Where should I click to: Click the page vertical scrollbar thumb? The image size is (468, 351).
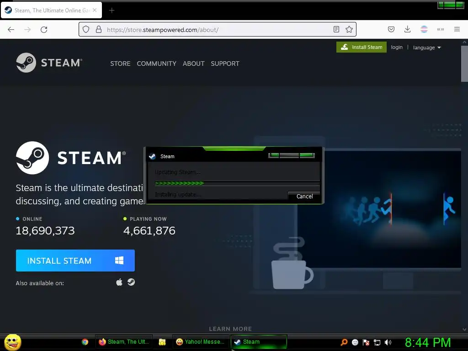coord(464,63)
